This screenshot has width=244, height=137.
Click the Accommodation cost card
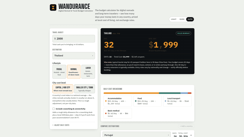(x=118, y=101)
